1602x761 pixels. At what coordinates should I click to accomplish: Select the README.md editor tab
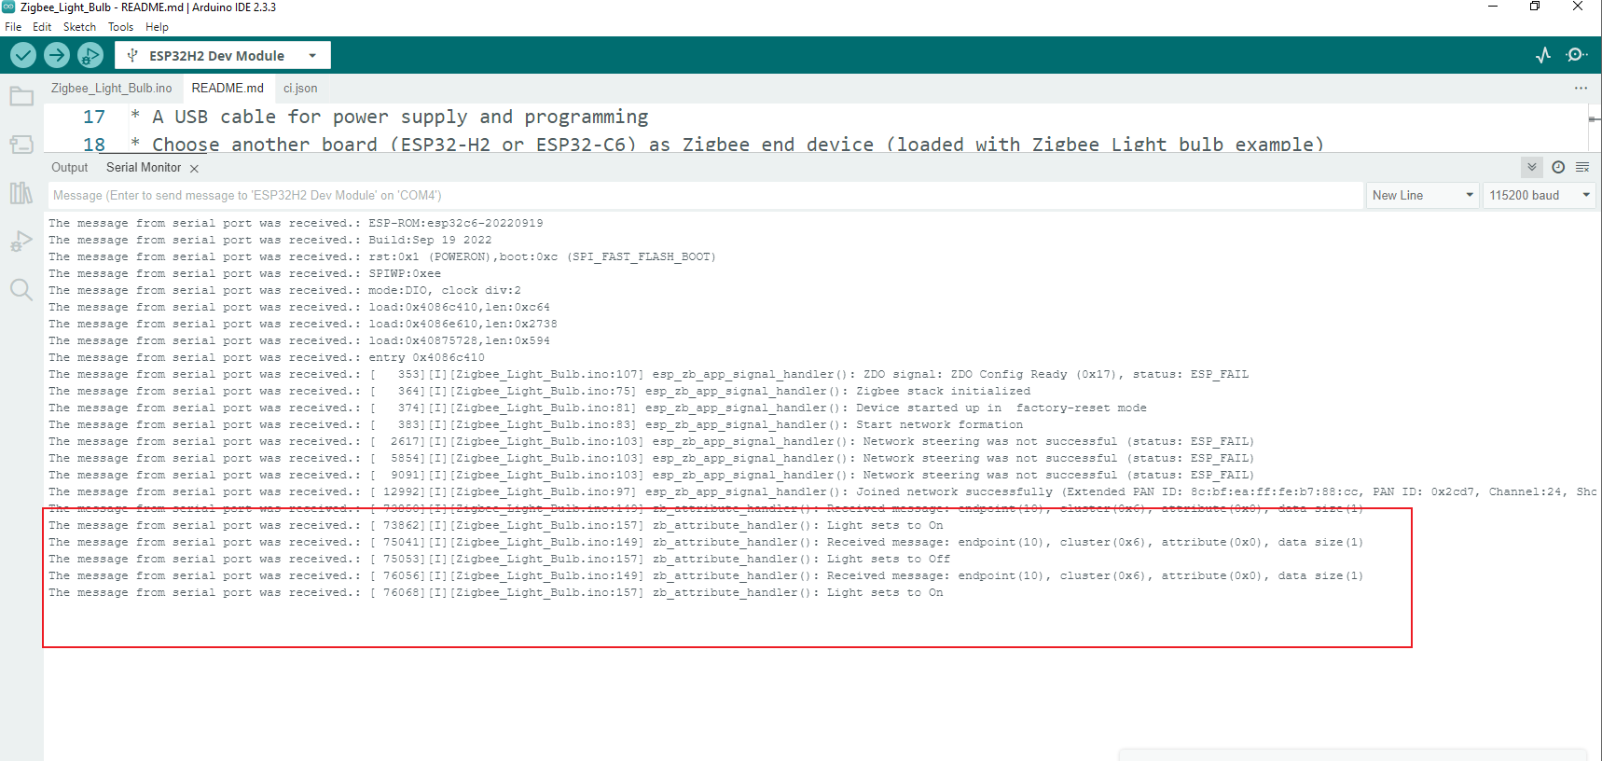click(x=228, y=89)
